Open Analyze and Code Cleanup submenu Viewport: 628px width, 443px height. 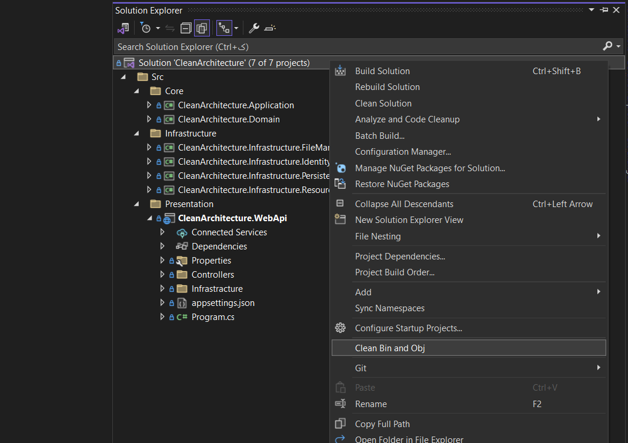point(469,119)
